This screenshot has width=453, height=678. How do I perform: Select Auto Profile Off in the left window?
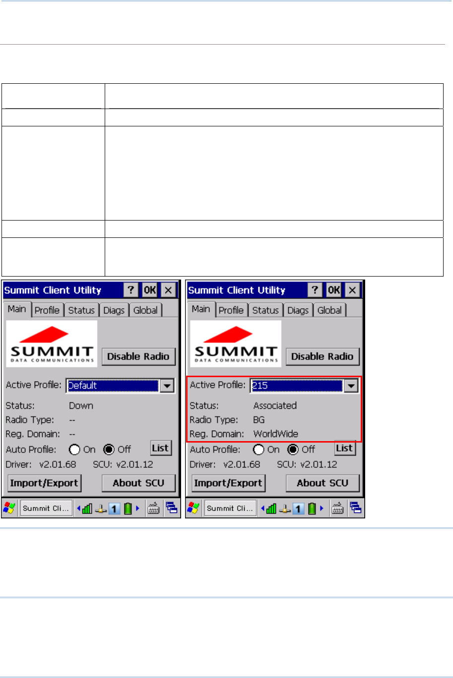coord(109,450)
